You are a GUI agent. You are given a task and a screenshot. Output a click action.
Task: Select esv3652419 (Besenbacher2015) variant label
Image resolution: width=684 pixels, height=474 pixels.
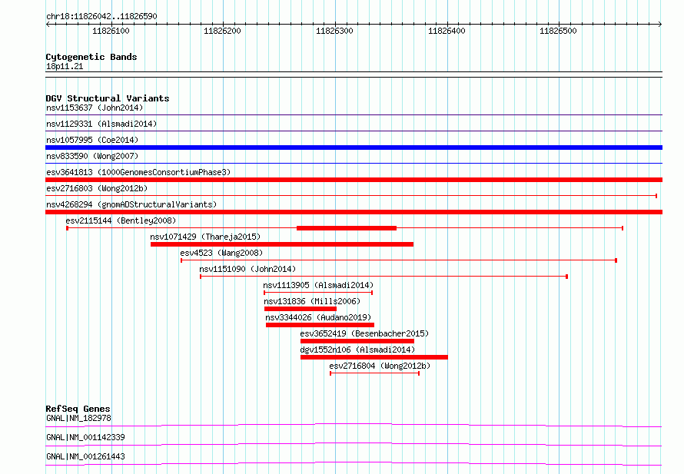click(364, 333)
